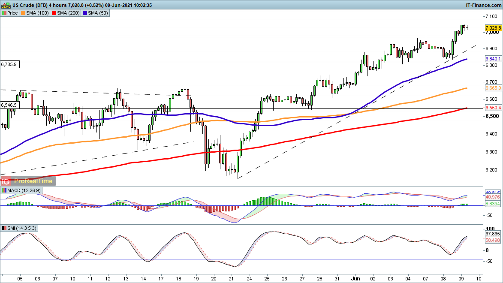This screenshot has width=503, height=283.
Task: Click the orange SMA (100) color swatch
Action: 23,13
